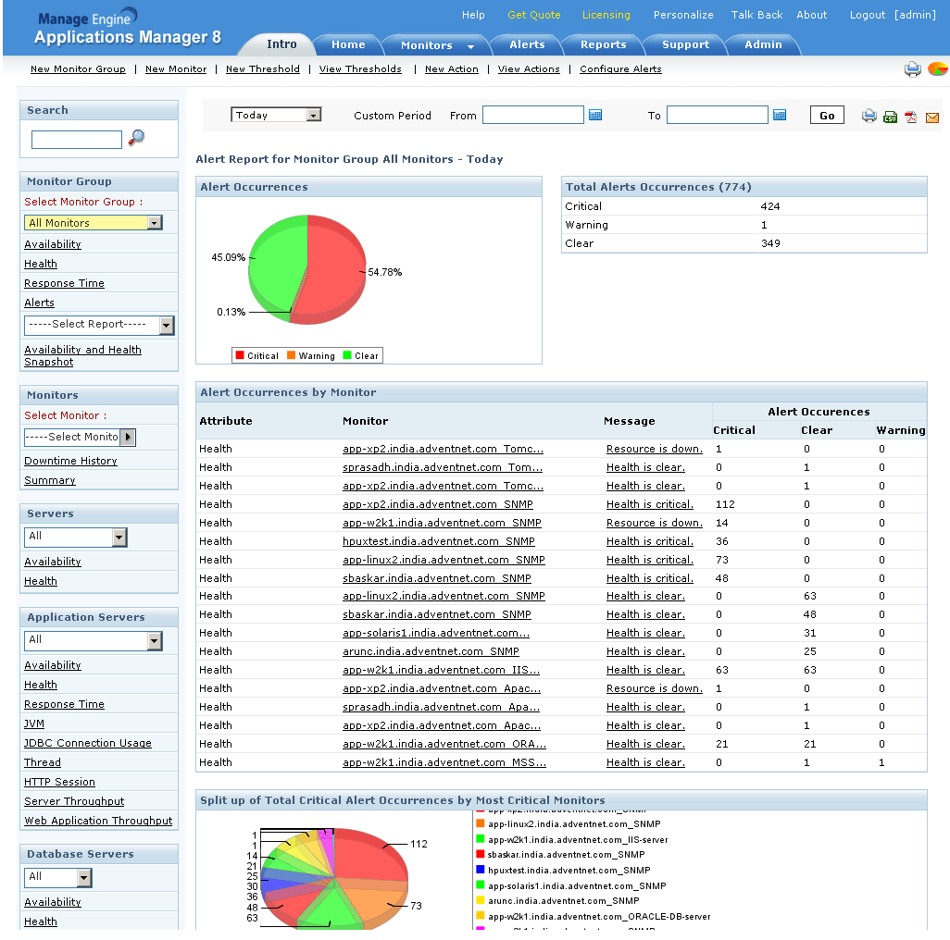This screenshot has width=950, height=940.
Task: Email the report via envelope icon
Action: tap(931, 117)
